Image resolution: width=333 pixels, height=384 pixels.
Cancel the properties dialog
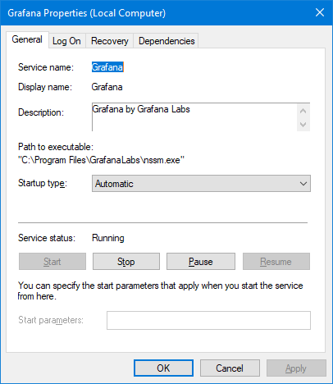[x=230, y=368]
